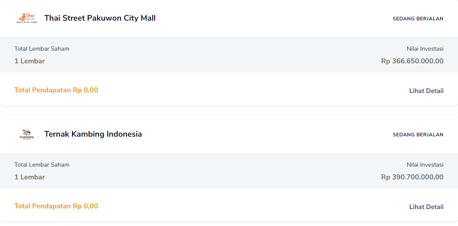Click the gray summary band of Thai Street card
This screenshot has width=458, height=226.
(229, 55)
